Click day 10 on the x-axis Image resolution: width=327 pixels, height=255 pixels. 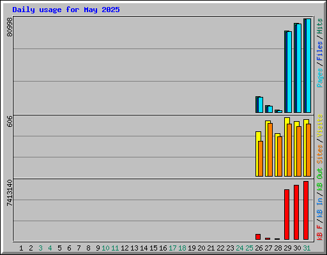pos(105,248)
